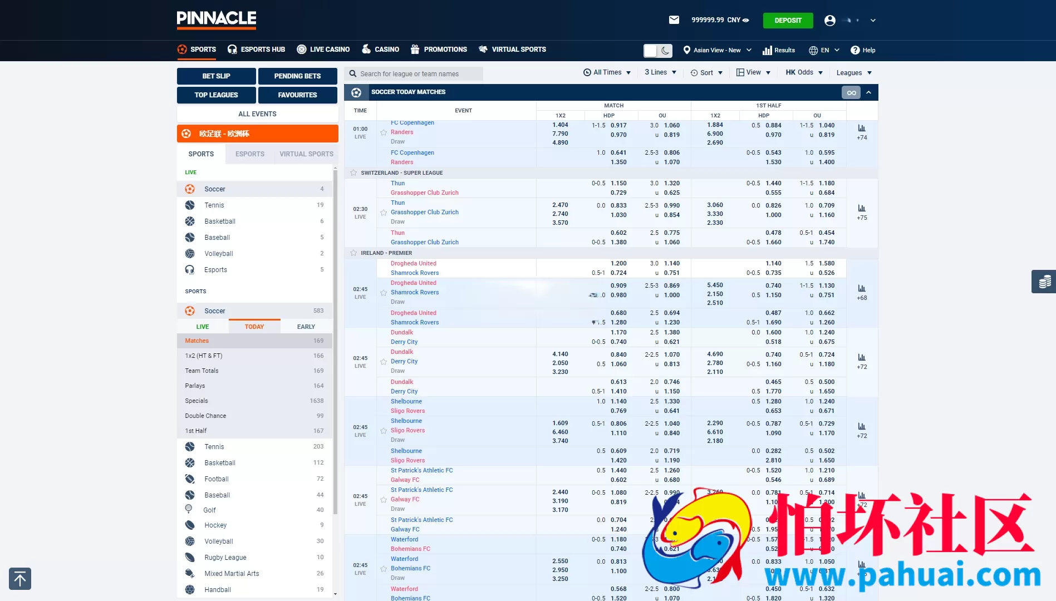Screen dimensions: 1056x601
Task: Favourite the Shelbourne vs Sligo Rovers match
Action: pyautogui.click(x=384, y=431)
